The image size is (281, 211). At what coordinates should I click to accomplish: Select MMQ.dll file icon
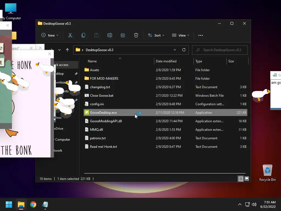(x=87, y=130)
